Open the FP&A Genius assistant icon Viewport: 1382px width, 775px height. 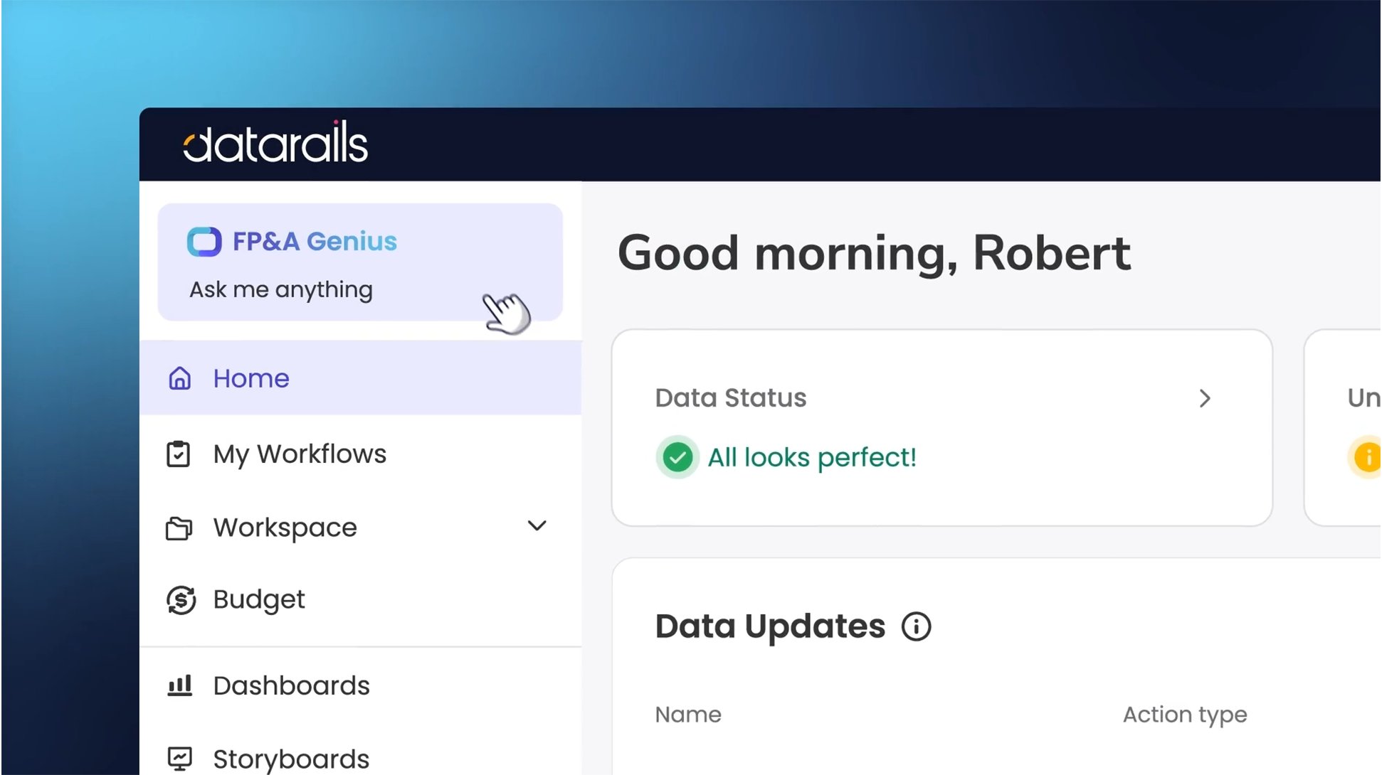(x=204, y=242)
